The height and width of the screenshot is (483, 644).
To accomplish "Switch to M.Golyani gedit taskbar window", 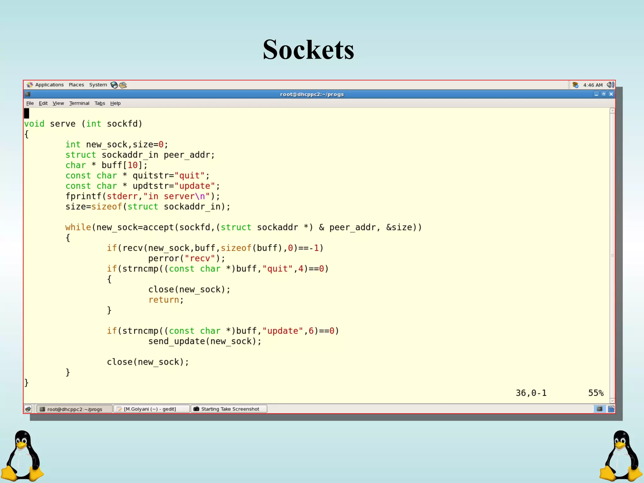I will (x=152, y=409).
